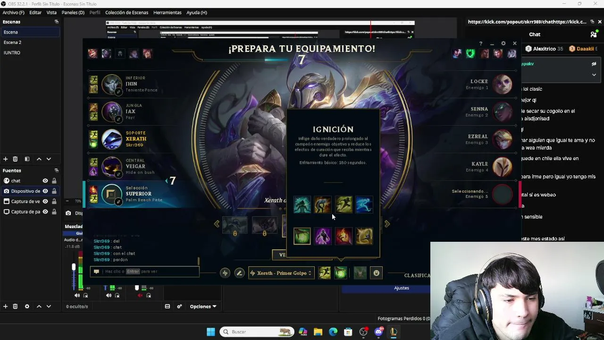
Task: Choose the orange Exhaust summoner spell
Action: [323, 204]
